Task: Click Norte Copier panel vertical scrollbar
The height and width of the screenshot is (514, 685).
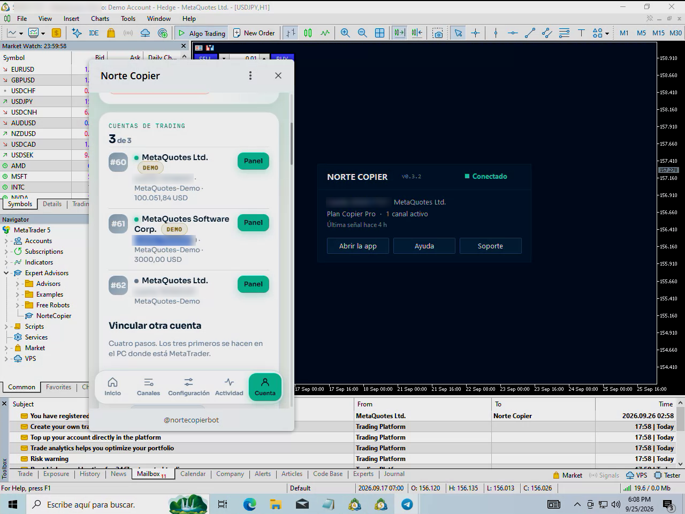Action: click(292, 143)
